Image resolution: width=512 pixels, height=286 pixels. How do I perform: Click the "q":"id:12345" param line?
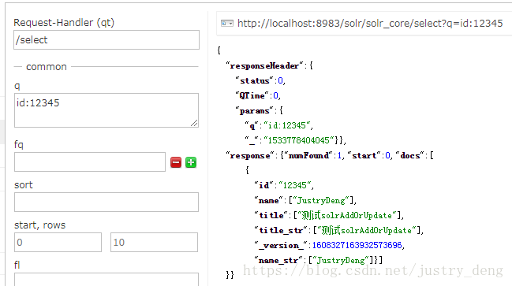279,125
